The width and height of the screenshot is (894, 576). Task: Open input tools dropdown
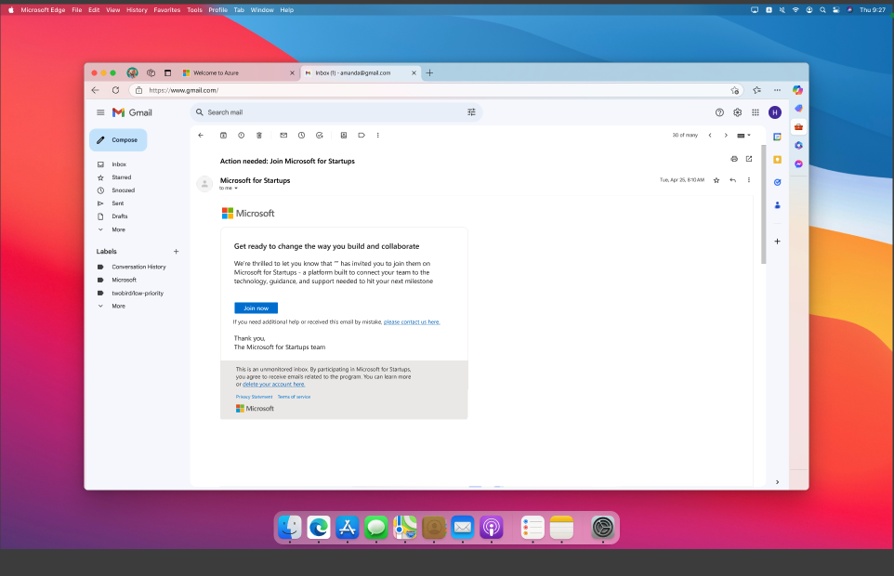click(x=743, y=135)
